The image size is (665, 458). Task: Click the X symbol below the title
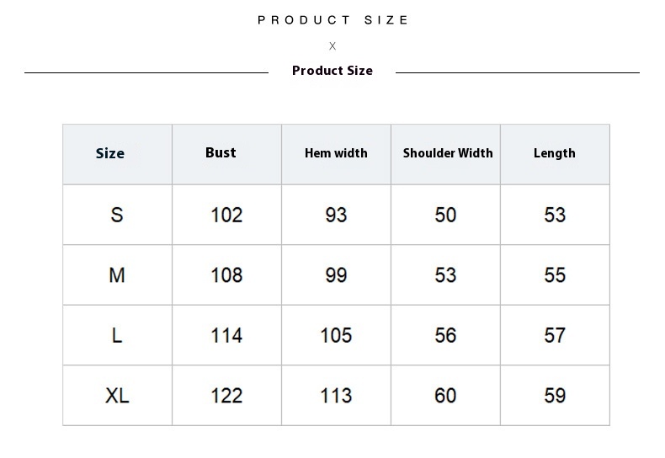click(x=332, y=46)
